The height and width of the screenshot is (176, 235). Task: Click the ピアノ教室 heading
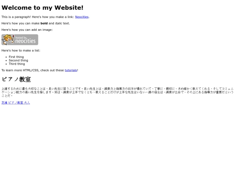pos(16,80)
